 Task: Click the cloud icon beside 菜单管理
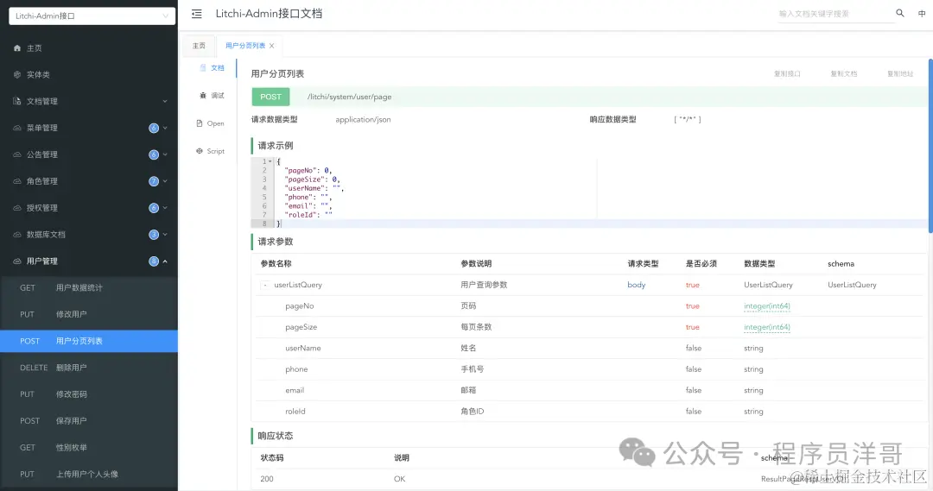[17, 128]
